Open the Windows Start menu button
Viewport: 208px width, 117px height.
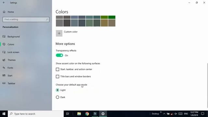[x=4, y=114]
